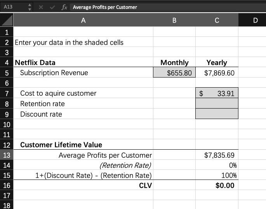Screen dimensions: 266x209
Task: Select row 18 header
Action: click(7, 205)
